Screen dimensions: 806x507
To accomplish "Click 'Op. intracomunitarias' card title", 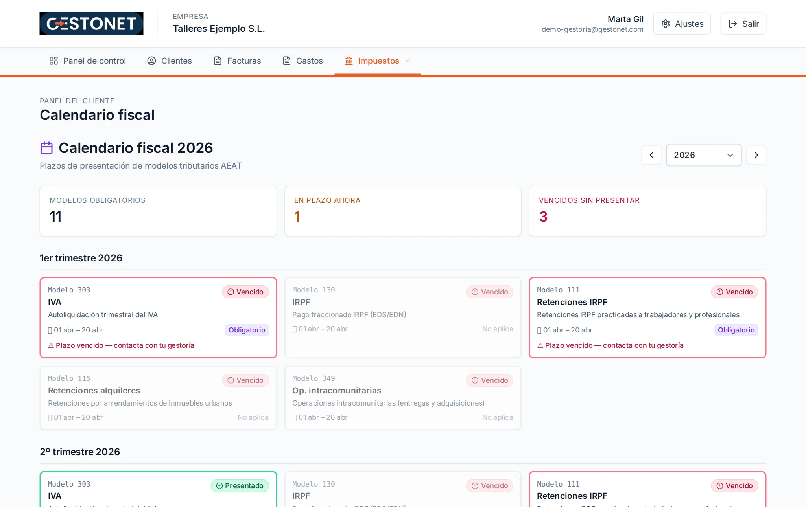I will pyautogui.click(x=337, y=391).
